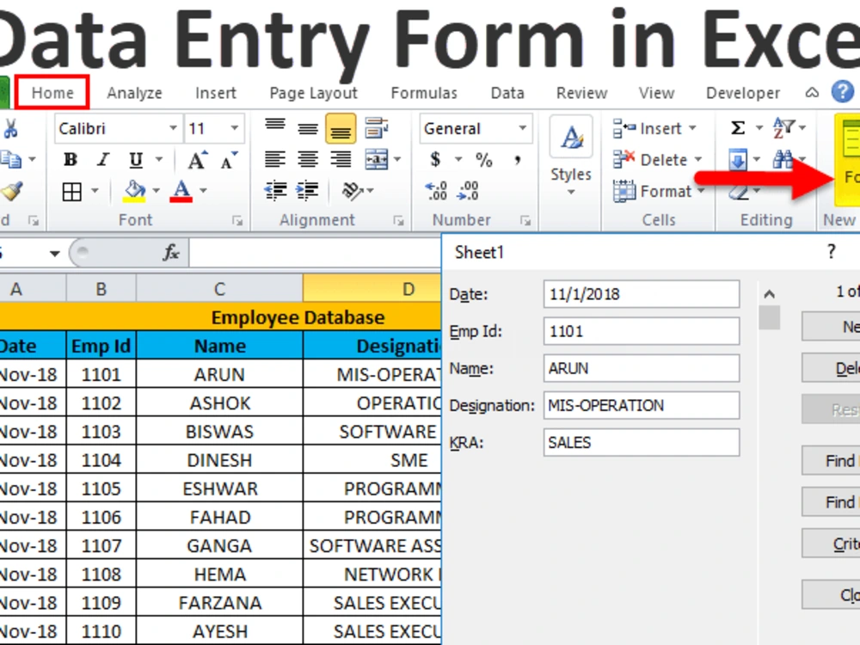Open the Alignment dialog launcher
860x645 pixels.
click(398, 220)
